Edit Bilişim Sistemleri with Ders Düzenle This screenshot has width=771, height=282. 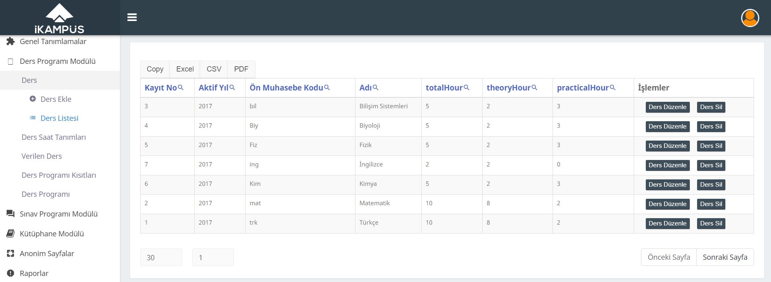(x=668, y=107)
